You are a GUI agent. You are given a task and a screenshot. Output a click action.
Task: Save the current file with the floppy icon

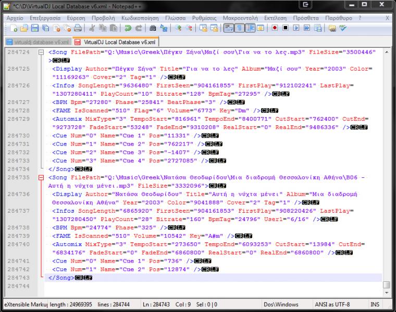pyautogui.click(x=35, y=28)
